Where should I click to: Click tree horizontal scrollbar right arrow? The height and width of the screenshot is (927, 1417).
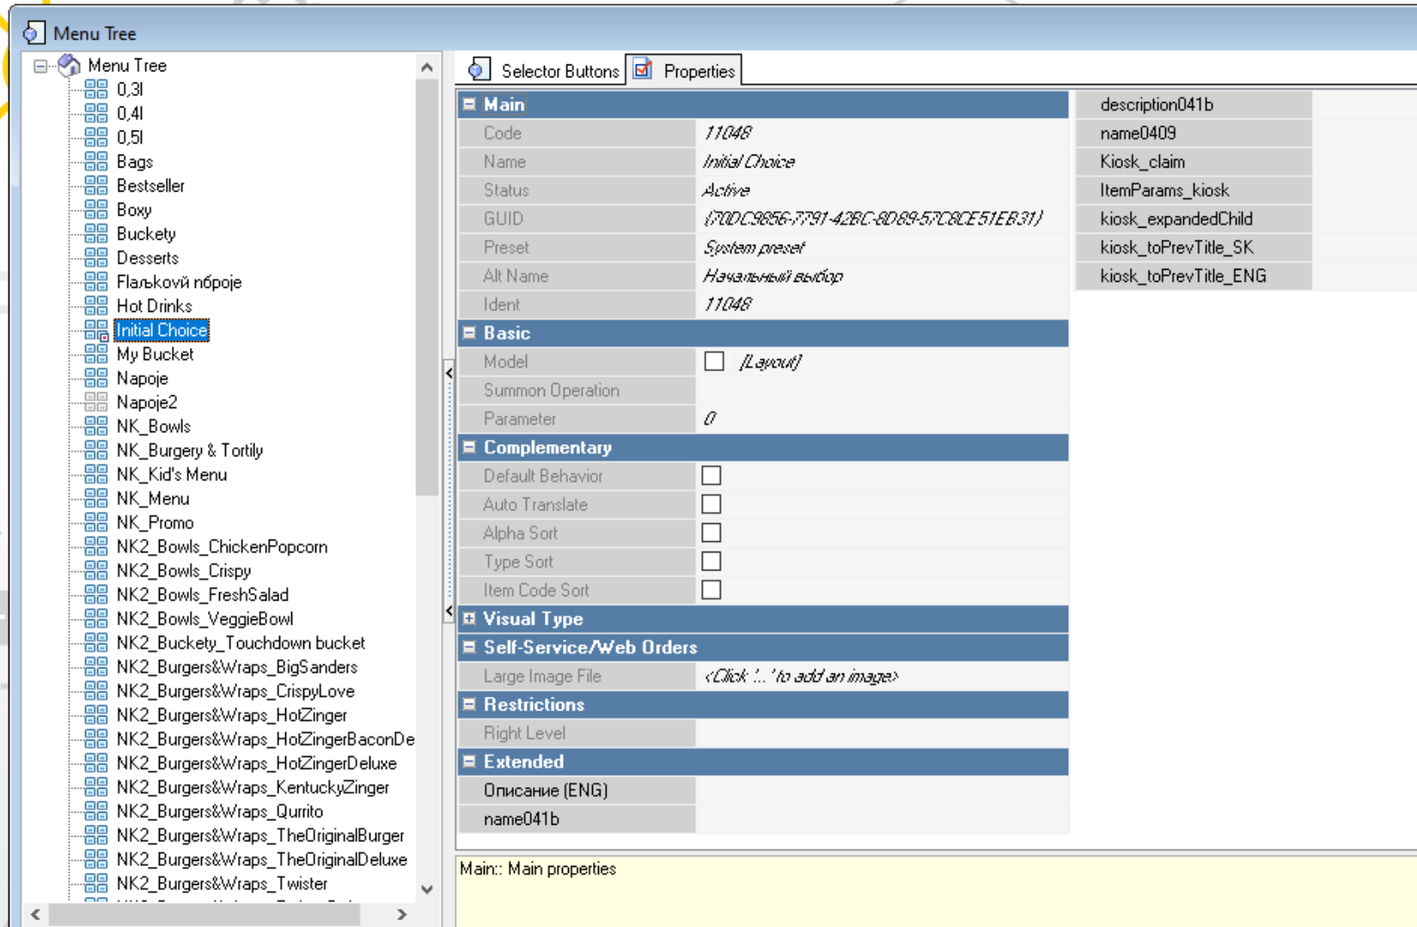[x=401, y=914]
